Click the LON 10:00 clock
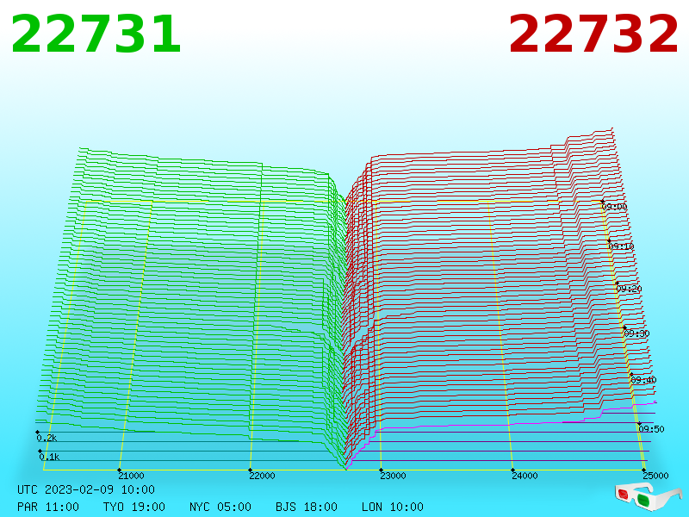The image size is (689, 517). [393, 507]
